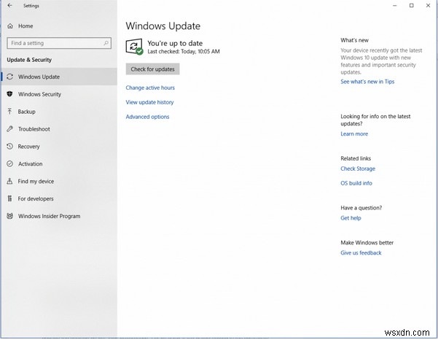Viewport: 438px width, 340px height.
Task: Click the For developers tools icon
Action: [x=9, y=198]
